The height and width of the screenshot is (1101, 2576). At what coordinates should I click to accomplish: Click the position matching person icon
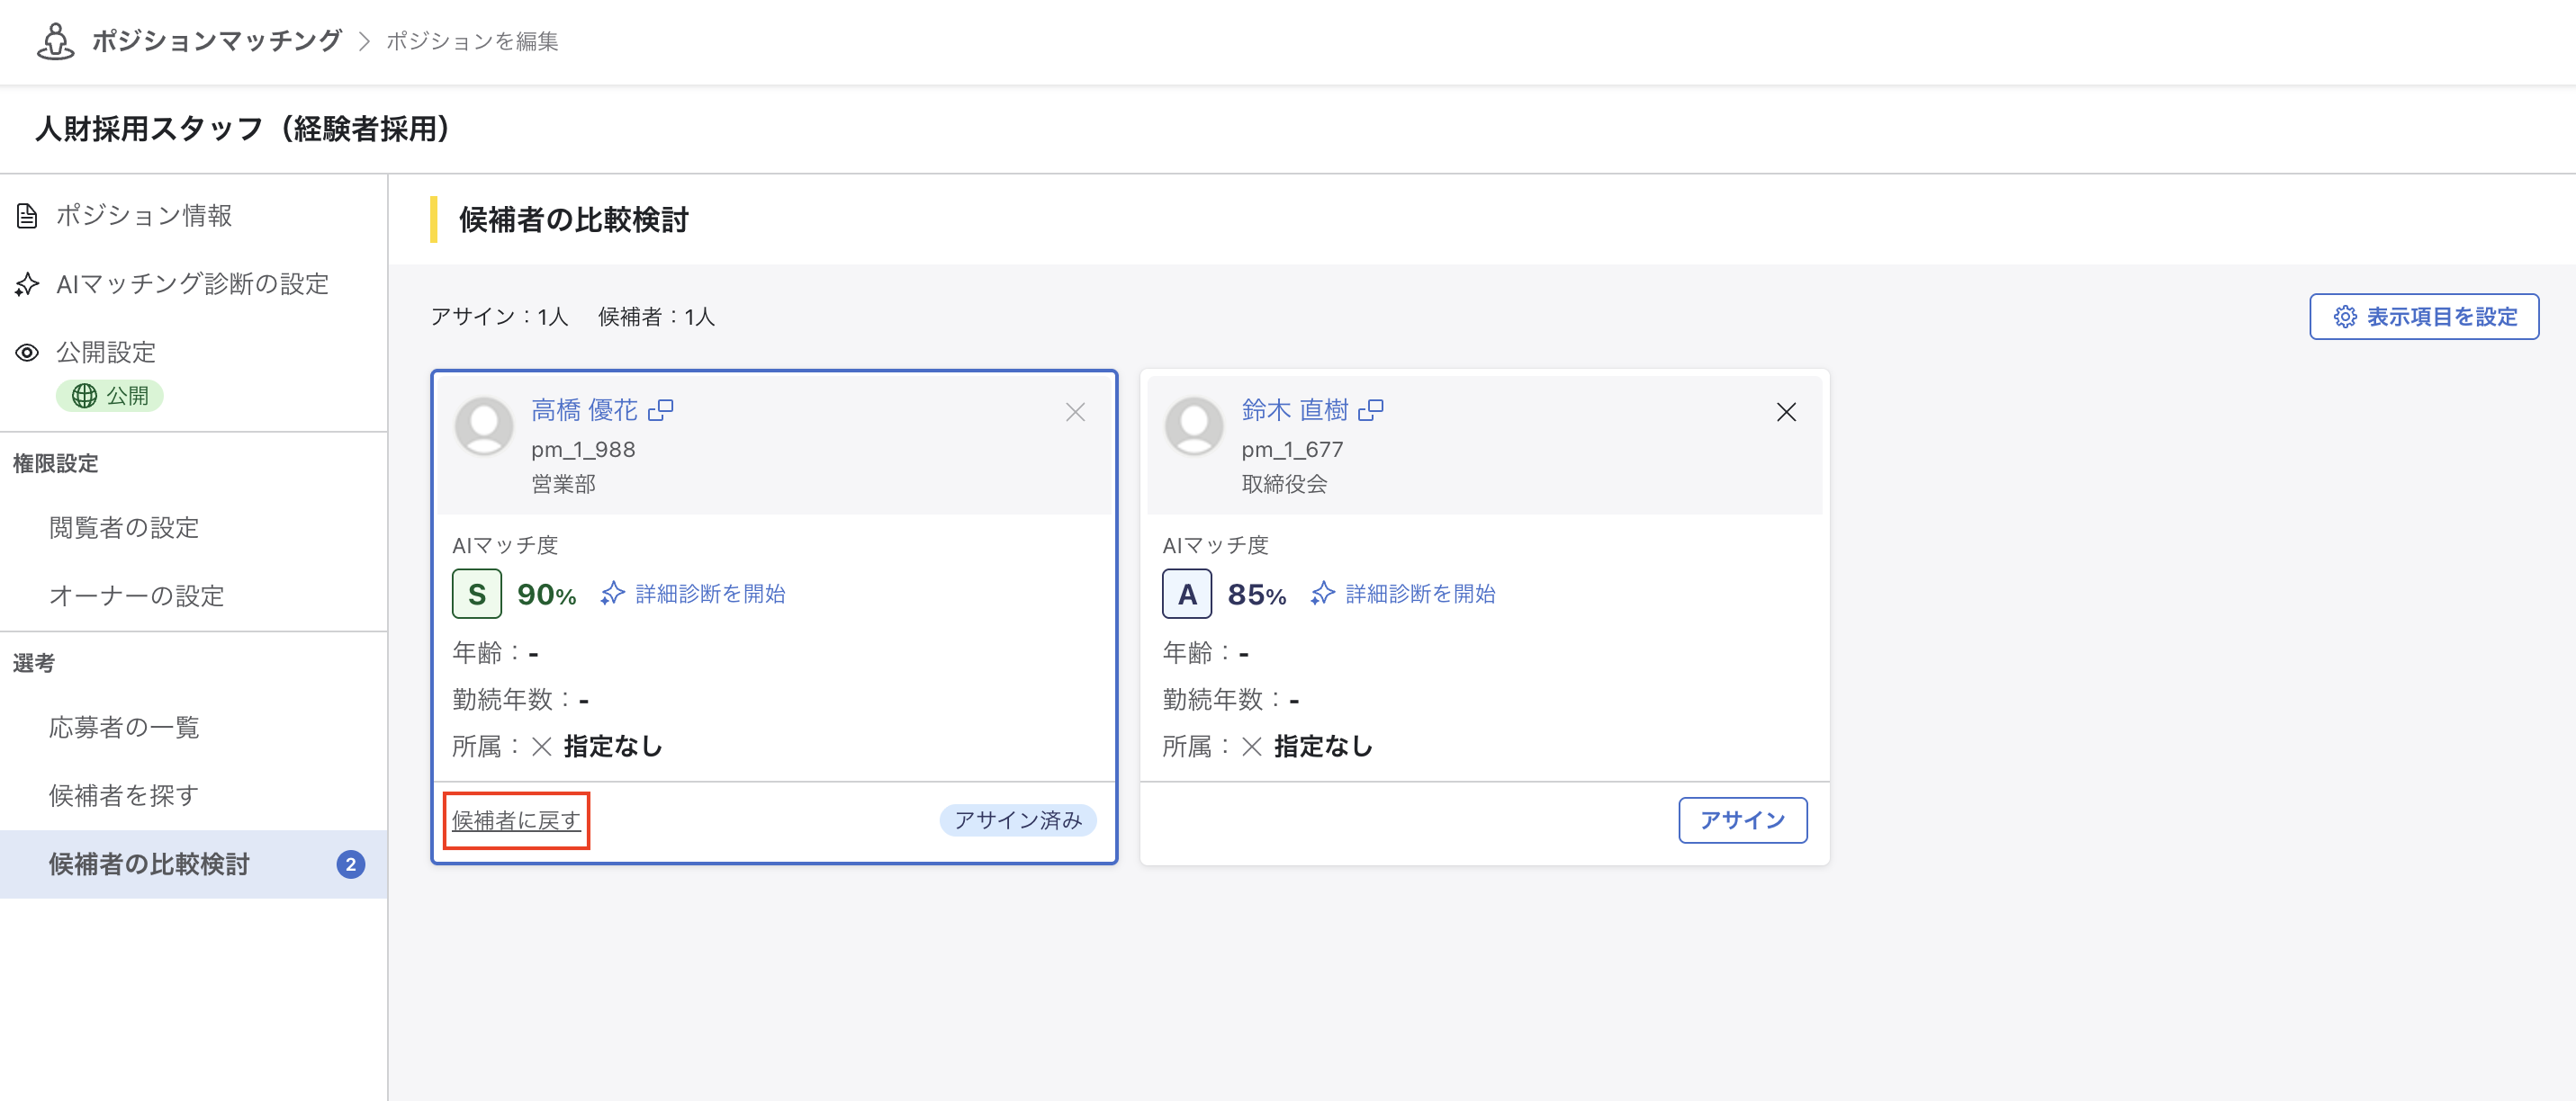click(x=55, y=41)
